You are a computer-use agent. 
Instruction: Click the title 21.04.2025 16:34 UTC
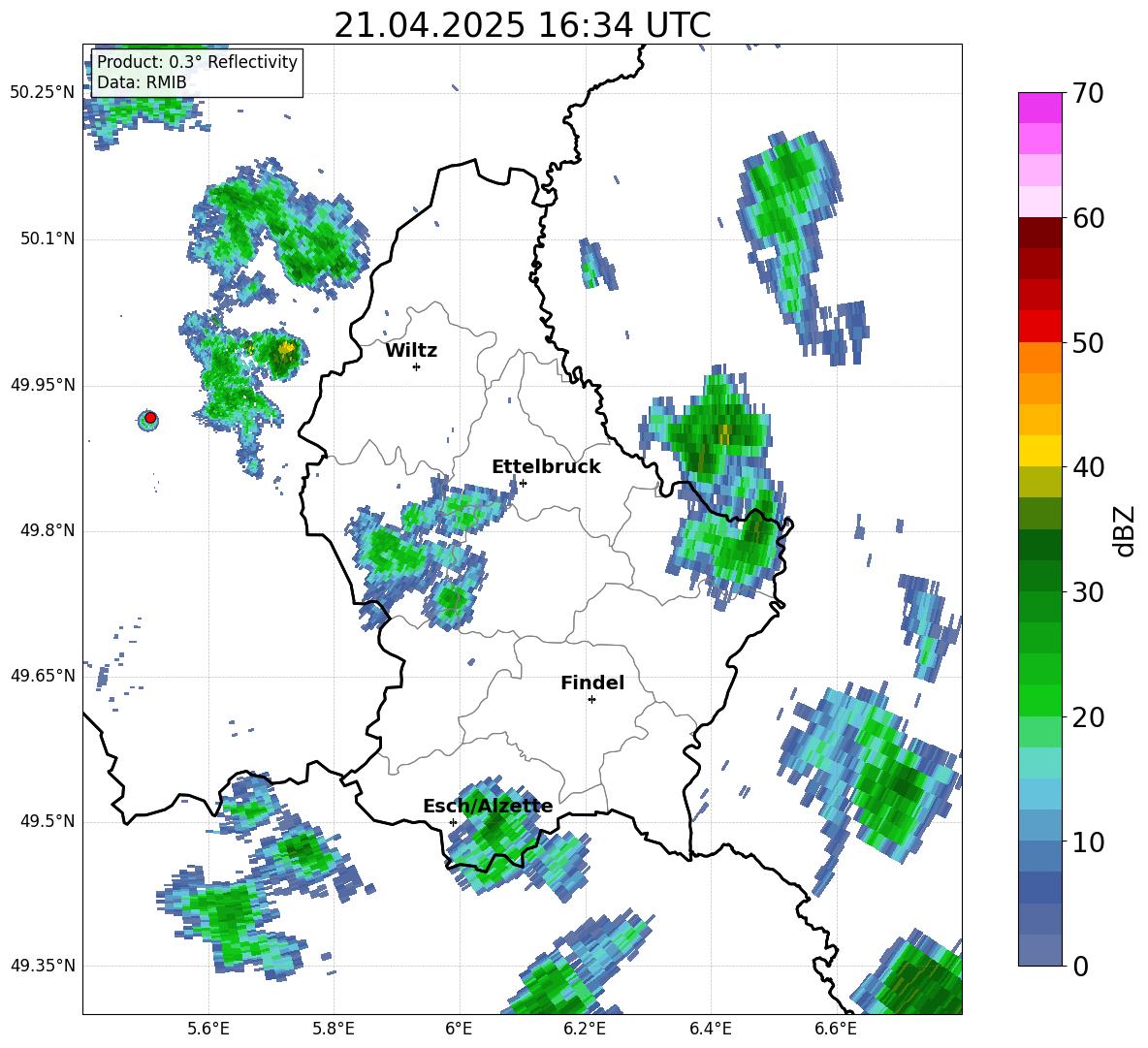(523, 25)
